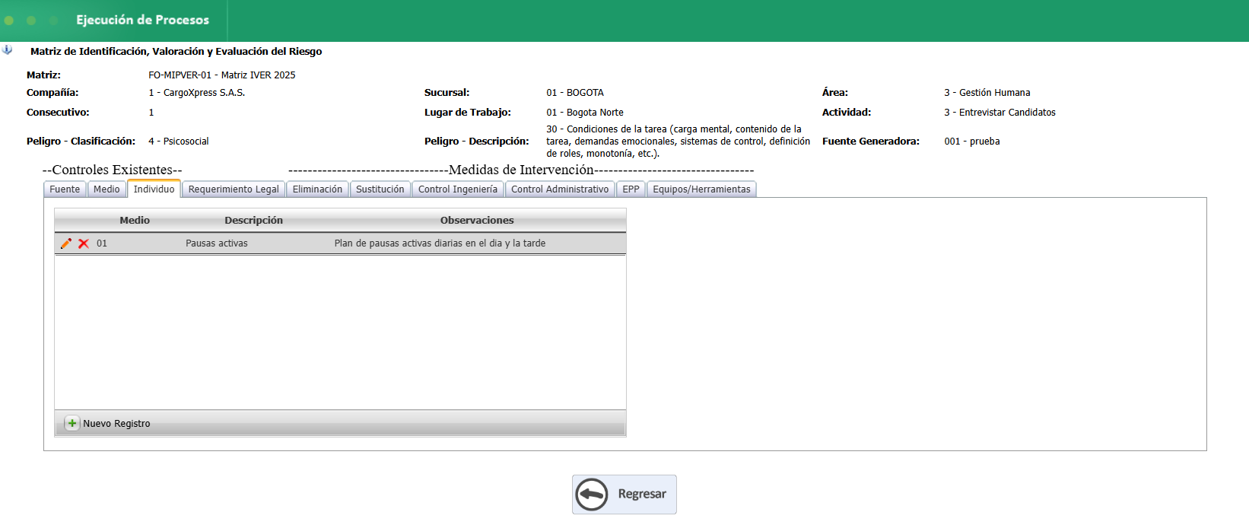Viewport: 1249px width, 528px height.
Task: Click the '--Controles Existentes--' heading
Action: [x=112, y=170]
